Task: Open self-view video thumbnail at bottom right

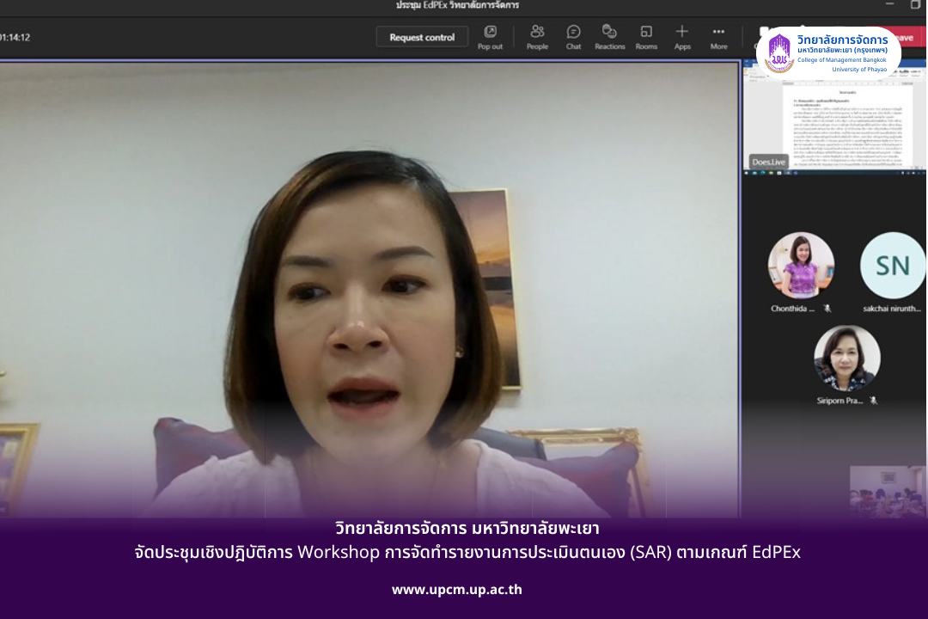Action: (x=888, y=492)
